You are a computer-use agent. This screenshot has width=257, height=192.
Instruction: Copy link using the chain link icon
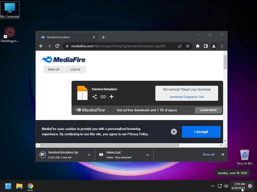[103, 97]
